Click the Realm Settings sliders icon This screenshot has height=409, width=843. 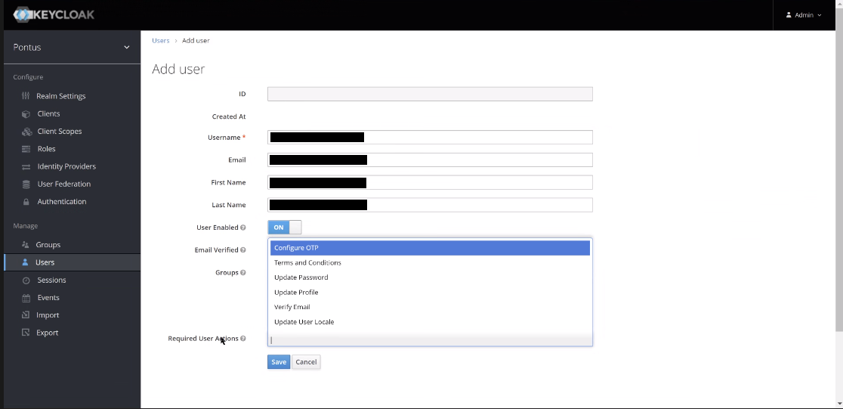pyautogui.click(x=25, y=96)
